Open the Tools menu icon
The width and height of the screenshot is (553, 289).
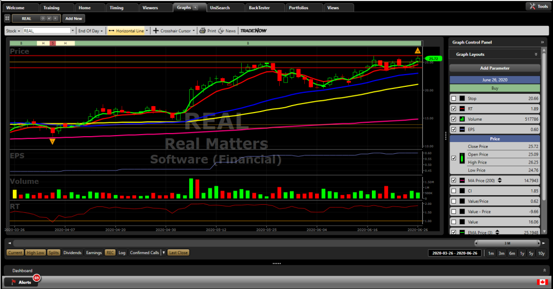click(532, 6)
